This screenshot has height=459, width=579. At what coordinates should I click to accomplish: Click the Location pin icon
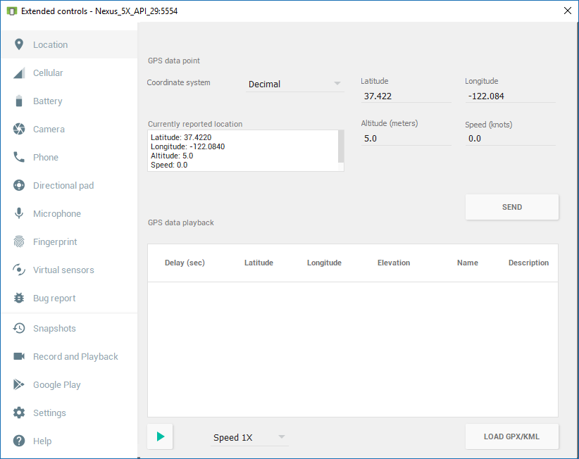coord(19,44)
